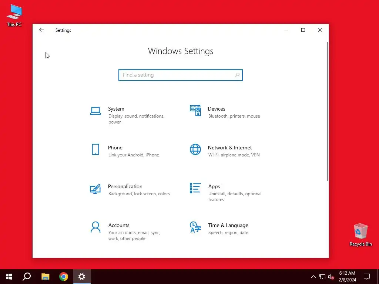The height and width of the screenshot is (284, 379).
Task: Click the magnifier icon in Find a setting
Action: click(237, 75)
